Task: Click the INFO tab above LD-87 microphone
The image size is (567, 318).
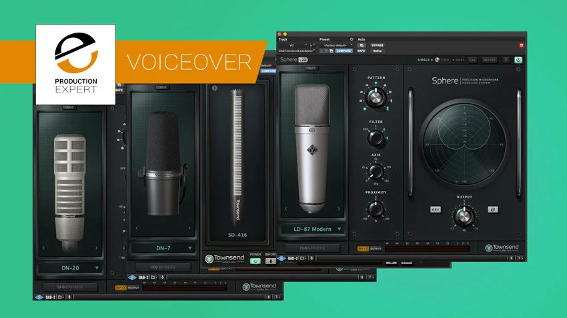Action: pyautogui.click(x=312, y=68)
